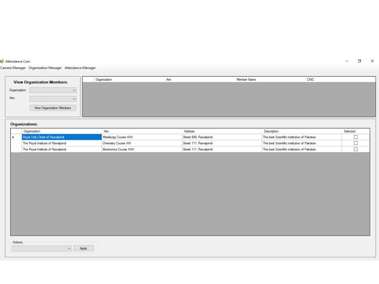Open the Camera Manager menu

[13, 68]
